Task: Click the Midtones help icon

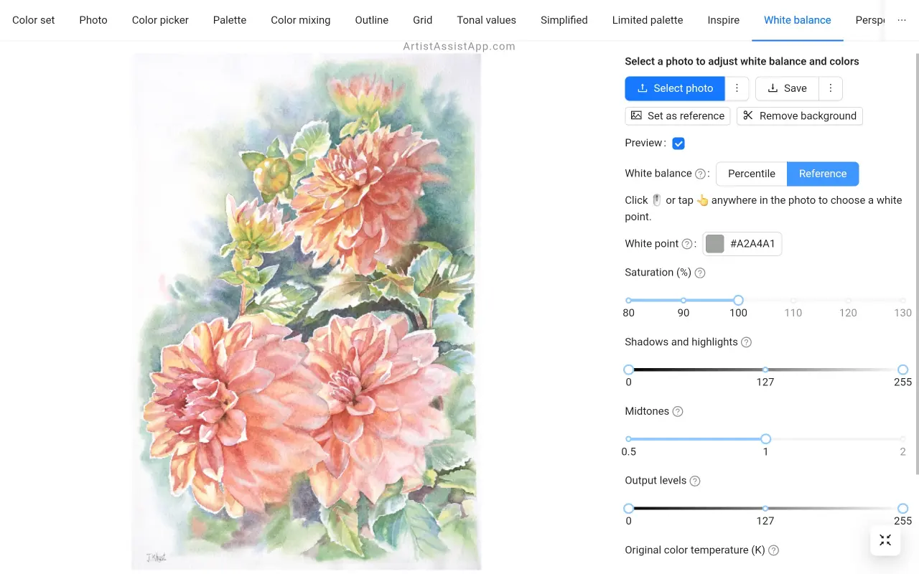Action: (x=677, y=412)
